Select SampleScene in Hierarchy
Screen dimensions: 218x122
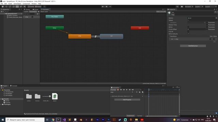[12, 14]
